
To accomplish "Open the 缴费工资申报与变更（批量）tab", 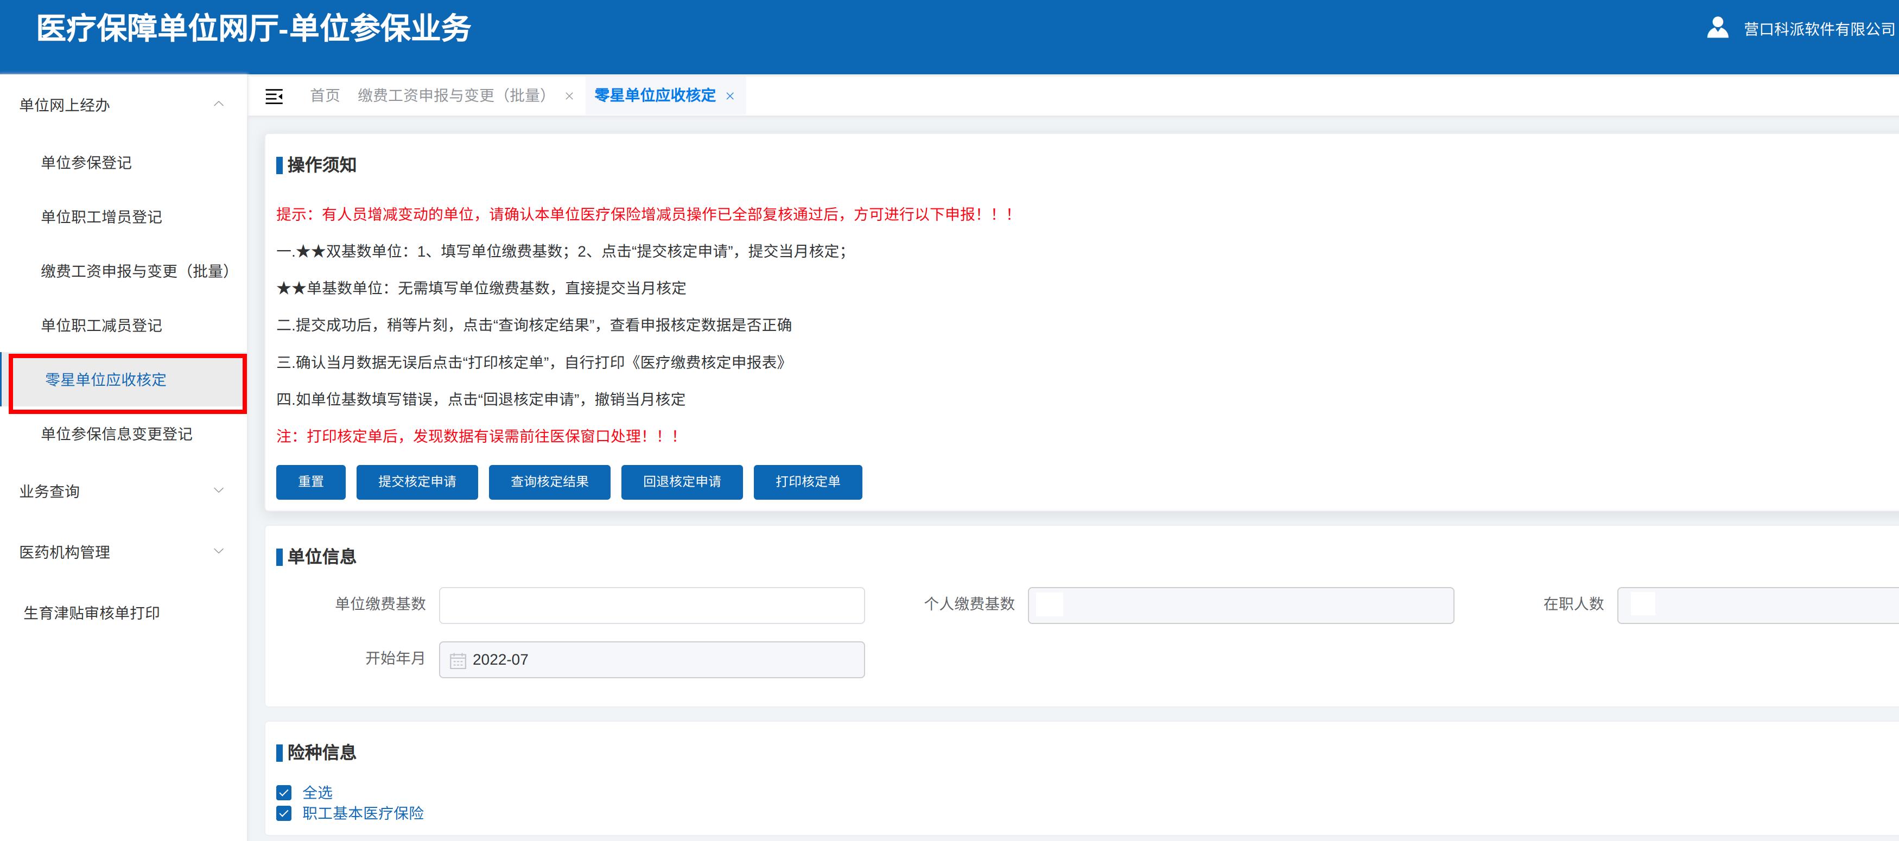I will pyautogui.click(x=453, y=95).
